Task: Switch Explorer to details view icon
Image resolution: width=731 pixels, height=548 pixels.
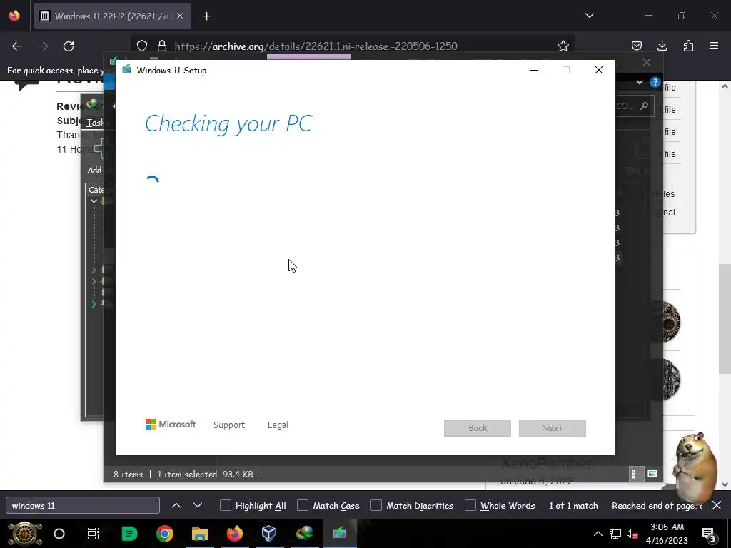Action: (x=634, y=474)
